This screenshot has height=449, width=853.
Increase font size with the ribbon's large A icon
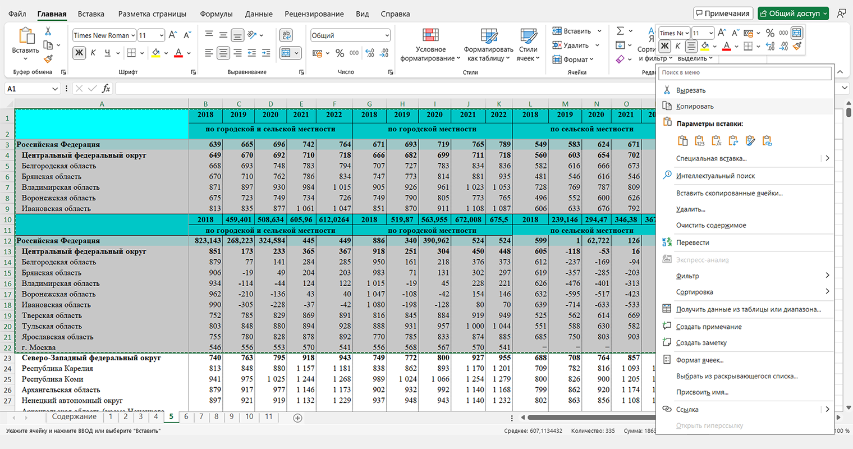pos(173,35)
